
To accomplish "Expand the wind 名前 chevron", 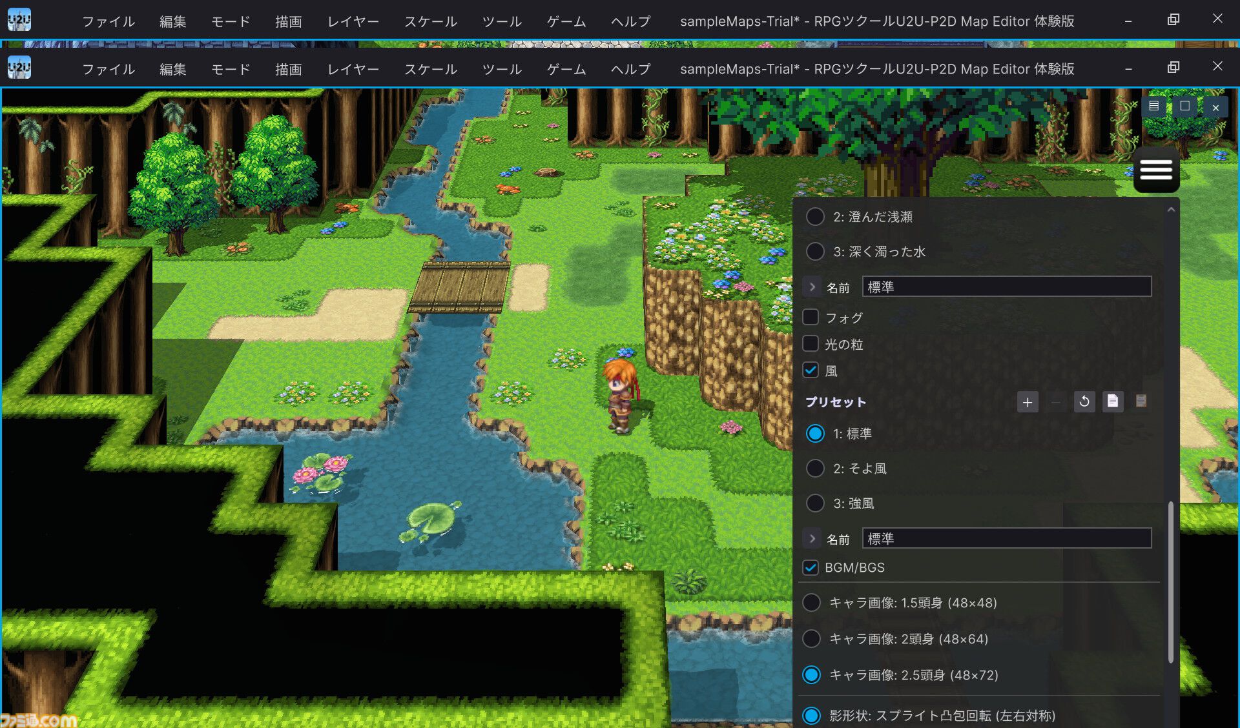I will tap(812, 538).
